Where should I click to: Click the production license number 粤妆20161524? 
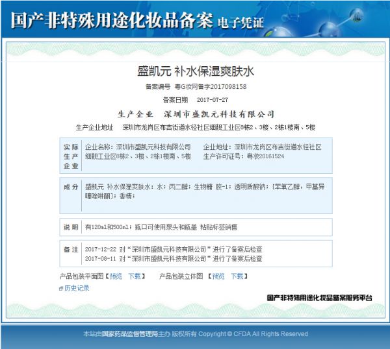click(265, 156)
